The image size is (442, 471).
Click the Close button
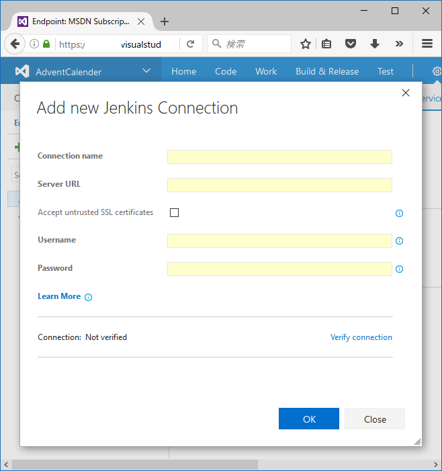(x=375, y=419)
